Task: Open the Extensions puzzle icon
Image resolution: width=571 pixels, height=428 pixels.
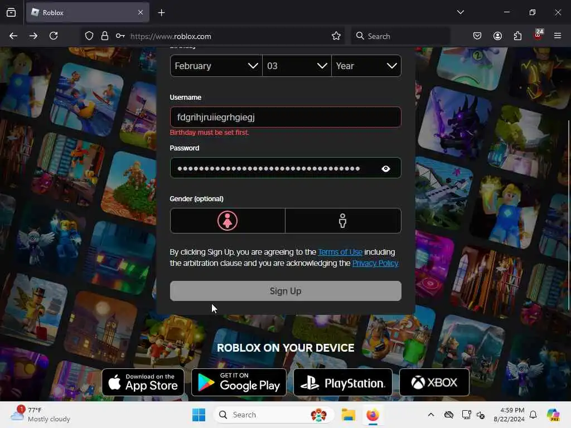Action: pos(517,36)
